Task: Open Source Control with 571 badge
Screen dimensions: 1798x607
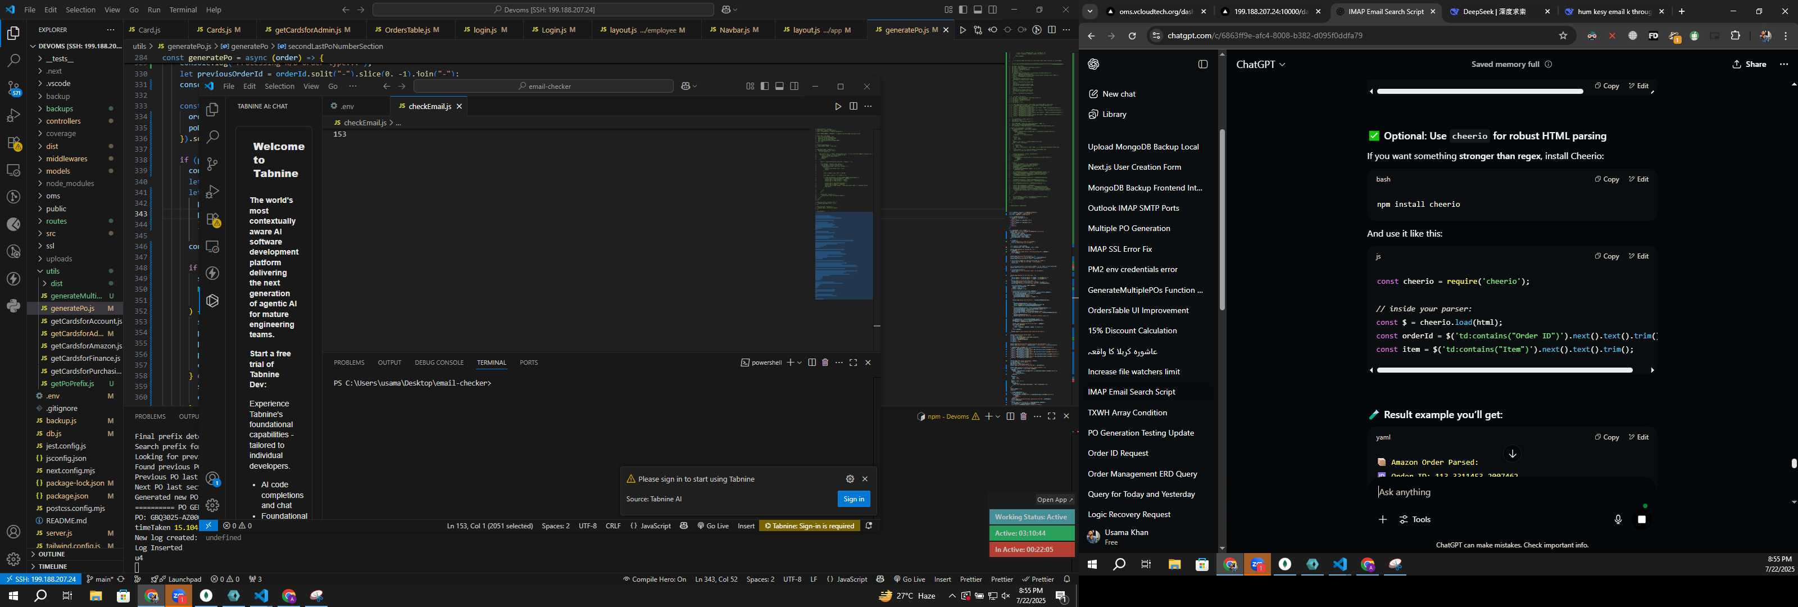Action: pyautogui.click(x=13, y=88)
